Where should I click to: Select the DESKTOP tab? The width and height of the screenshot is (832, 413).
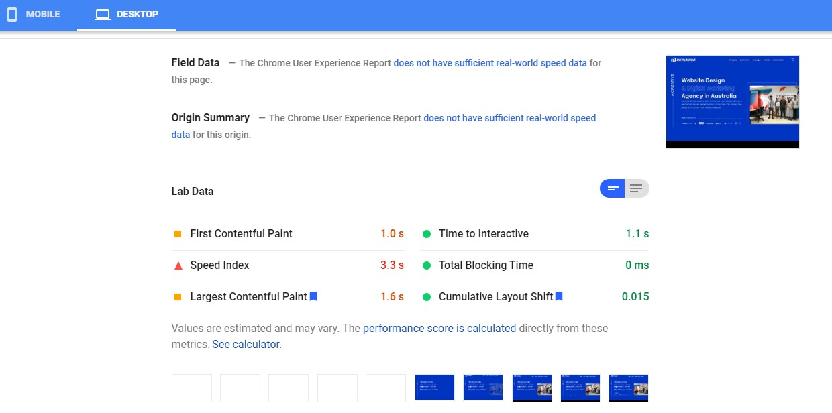pos(126,13)
